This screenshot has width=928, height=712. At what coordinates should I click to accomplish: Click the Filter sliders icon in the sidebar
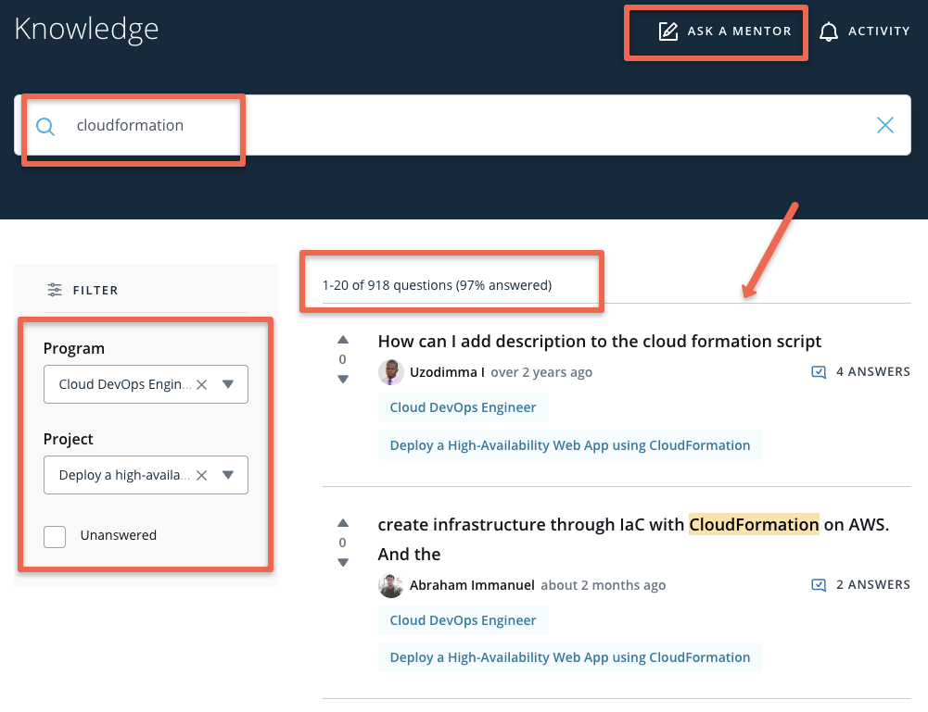(x=54, y=290)
